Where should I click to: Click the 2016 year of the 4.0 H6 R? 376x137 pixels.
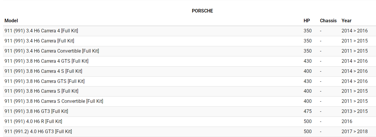tap(347, 121)
